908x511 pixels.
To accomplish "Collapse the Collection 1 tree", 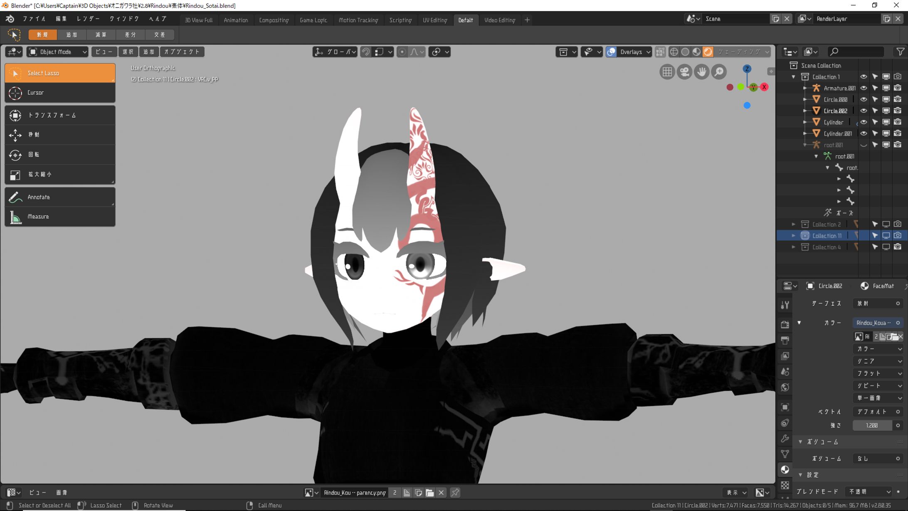I will coord(793,77).
